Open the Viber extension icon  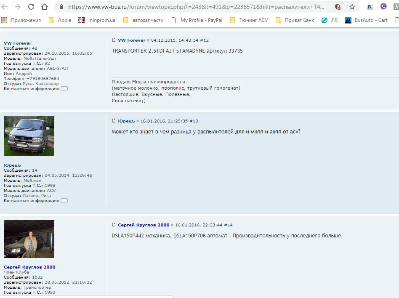(383, 7)
